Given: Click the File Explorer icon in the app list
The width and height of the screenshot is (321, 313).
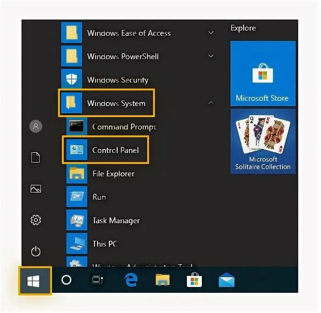Looking at the screenshot, I should (77, 173).
